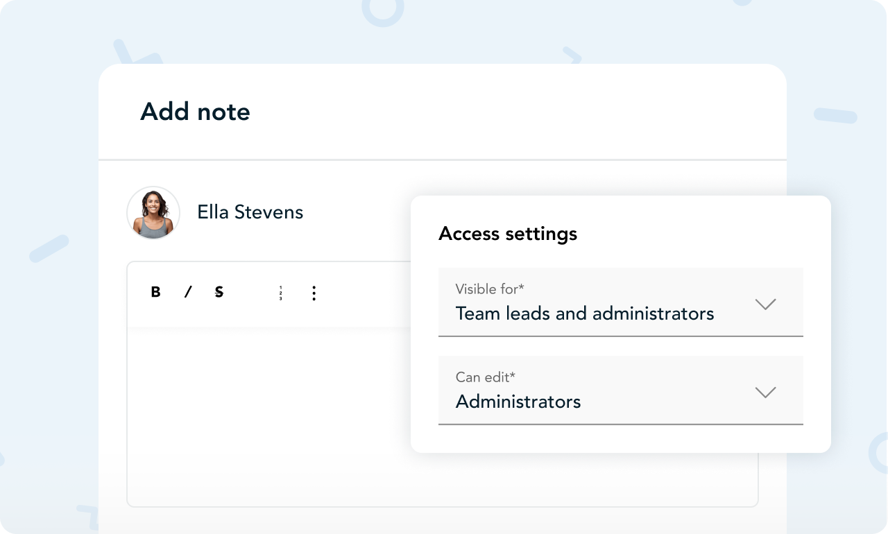This screenshot has height=534, width=888.
Task: Click Ella Stevens' profile photo
Action: point(153,213)
